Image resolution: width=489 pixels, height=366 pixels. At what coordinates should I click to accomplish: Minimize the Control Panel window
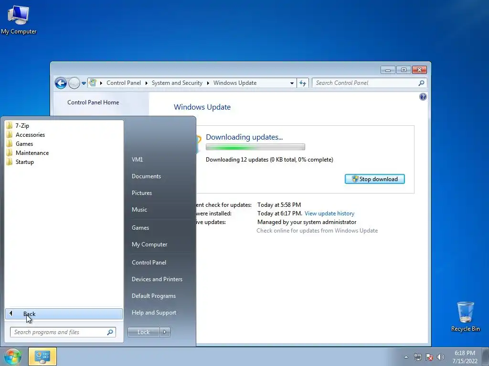click(x=388, y=70)
